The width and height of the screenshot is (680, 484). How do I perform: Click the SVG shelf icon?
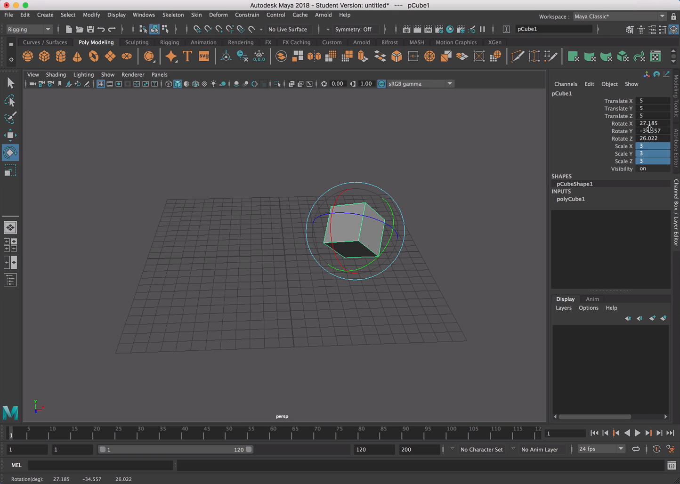204,56
